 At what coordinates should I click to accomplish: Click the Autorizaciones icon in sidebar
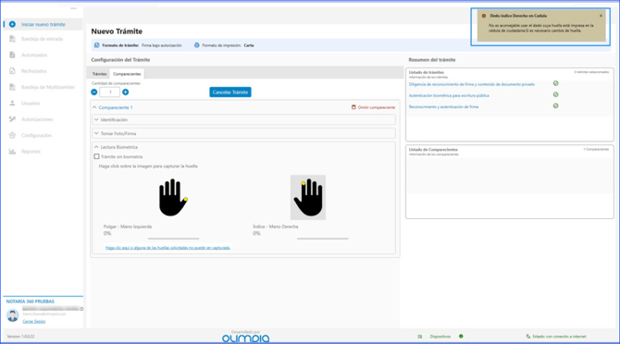tap(12, 119)
